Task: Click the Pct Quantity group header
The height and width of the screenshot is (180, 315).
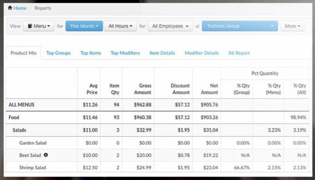Action: tap(265, 73)
